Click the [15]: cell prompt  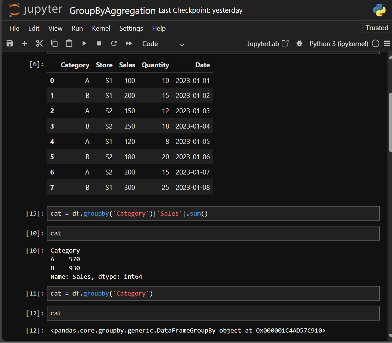click(34, 213)
